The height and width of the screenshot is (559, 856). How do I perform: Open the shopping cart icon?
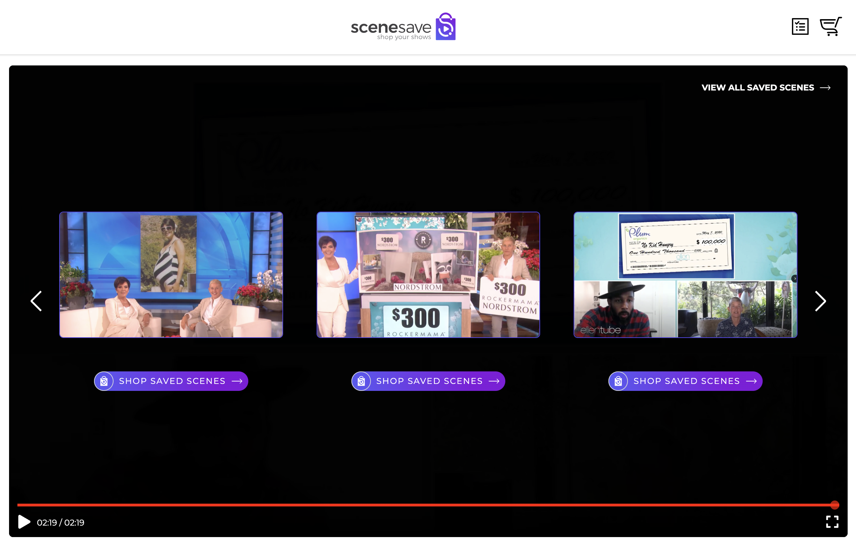(831, 26)
